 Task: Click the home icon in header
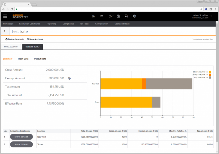[93, 16]
